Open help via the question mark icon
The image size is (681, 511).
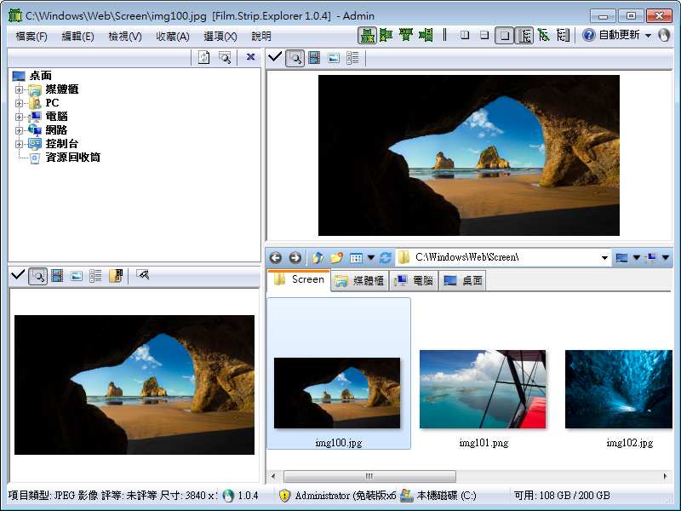[x=590, y=35]
